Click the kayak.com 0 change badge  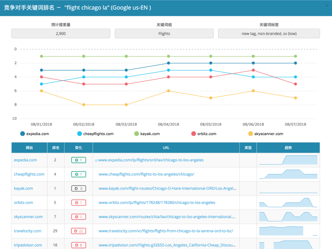(78, 189)
